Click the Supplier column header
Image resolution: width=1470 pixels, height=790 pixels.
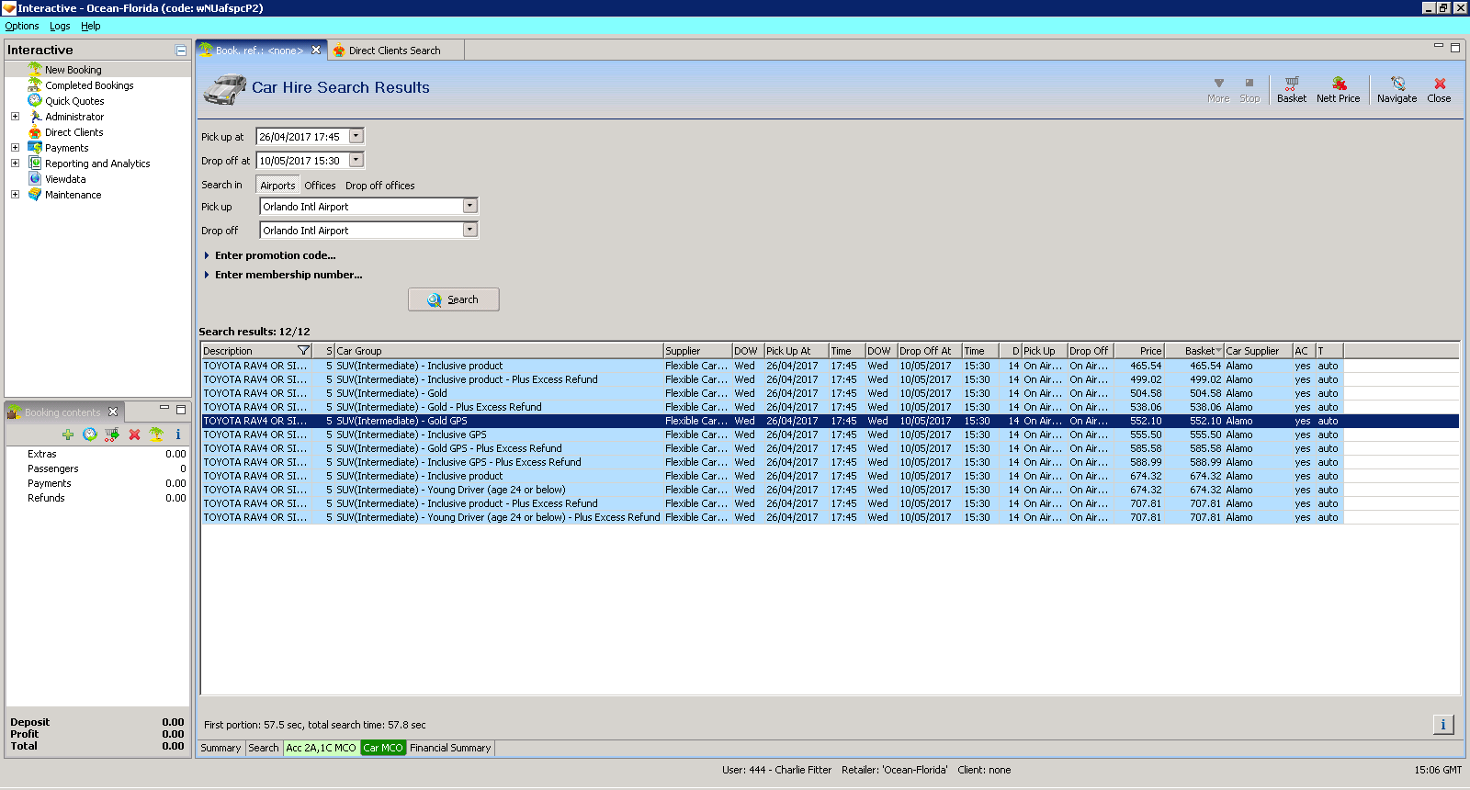pos(697,351)
